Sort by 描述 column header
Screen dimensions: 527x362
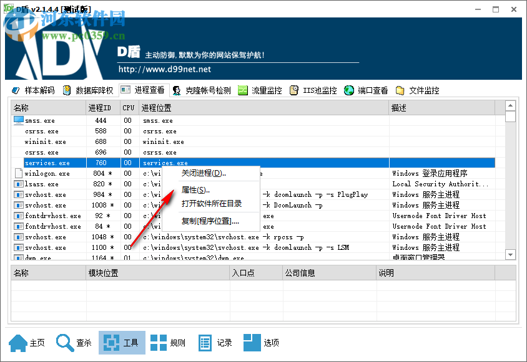pyautogui.click(x=442, y=108)
